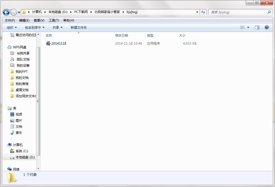275x187 pixels.
Task: Open WPS网盘 from the sidebar
Action: [19, 47]
